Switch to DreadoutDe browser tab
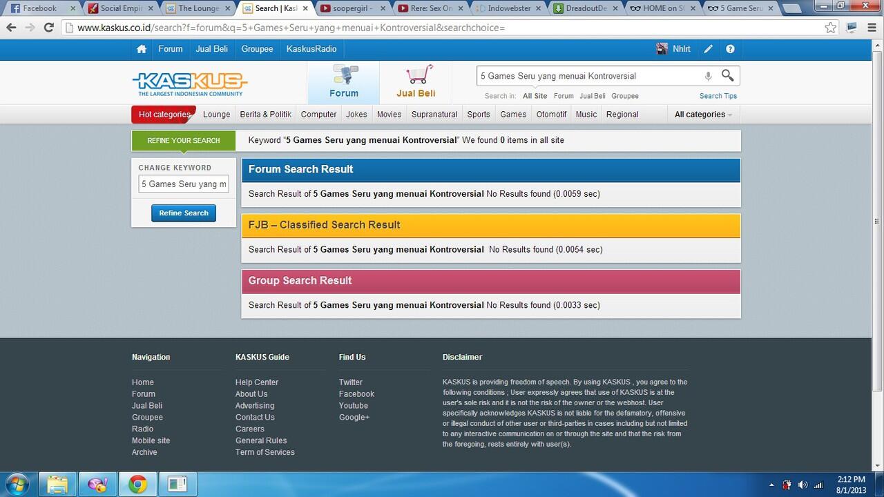884x497 pixels. (x=585, y=8)
